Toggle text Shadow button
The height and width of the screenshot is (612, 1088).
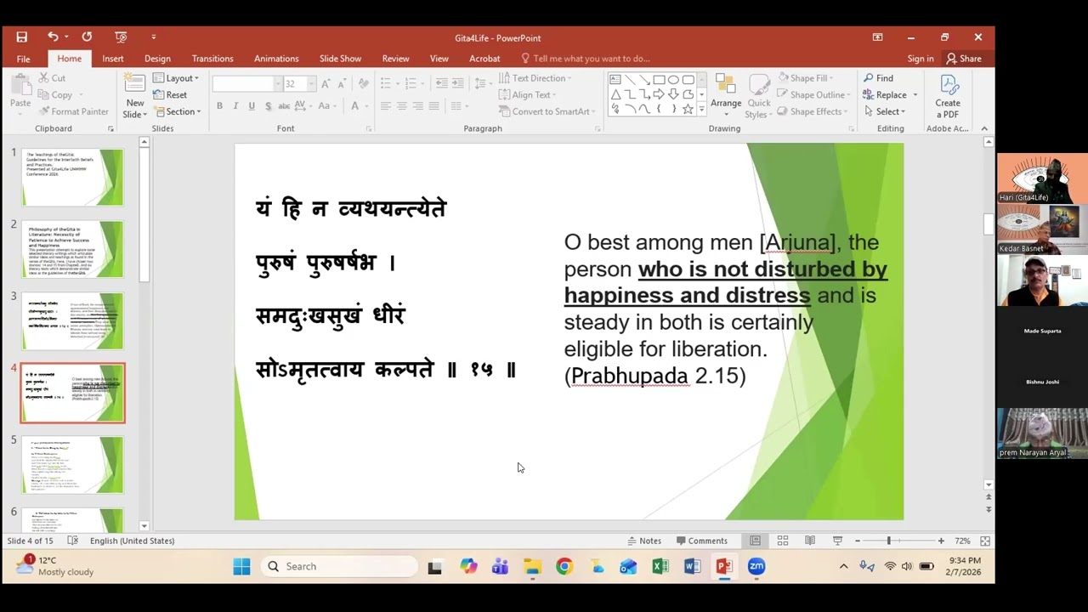(268, 106)
